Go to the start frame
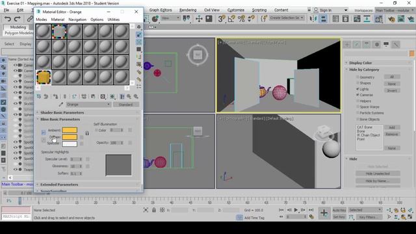416x234 pixels. pyautogui.click(x=281, y=210)
